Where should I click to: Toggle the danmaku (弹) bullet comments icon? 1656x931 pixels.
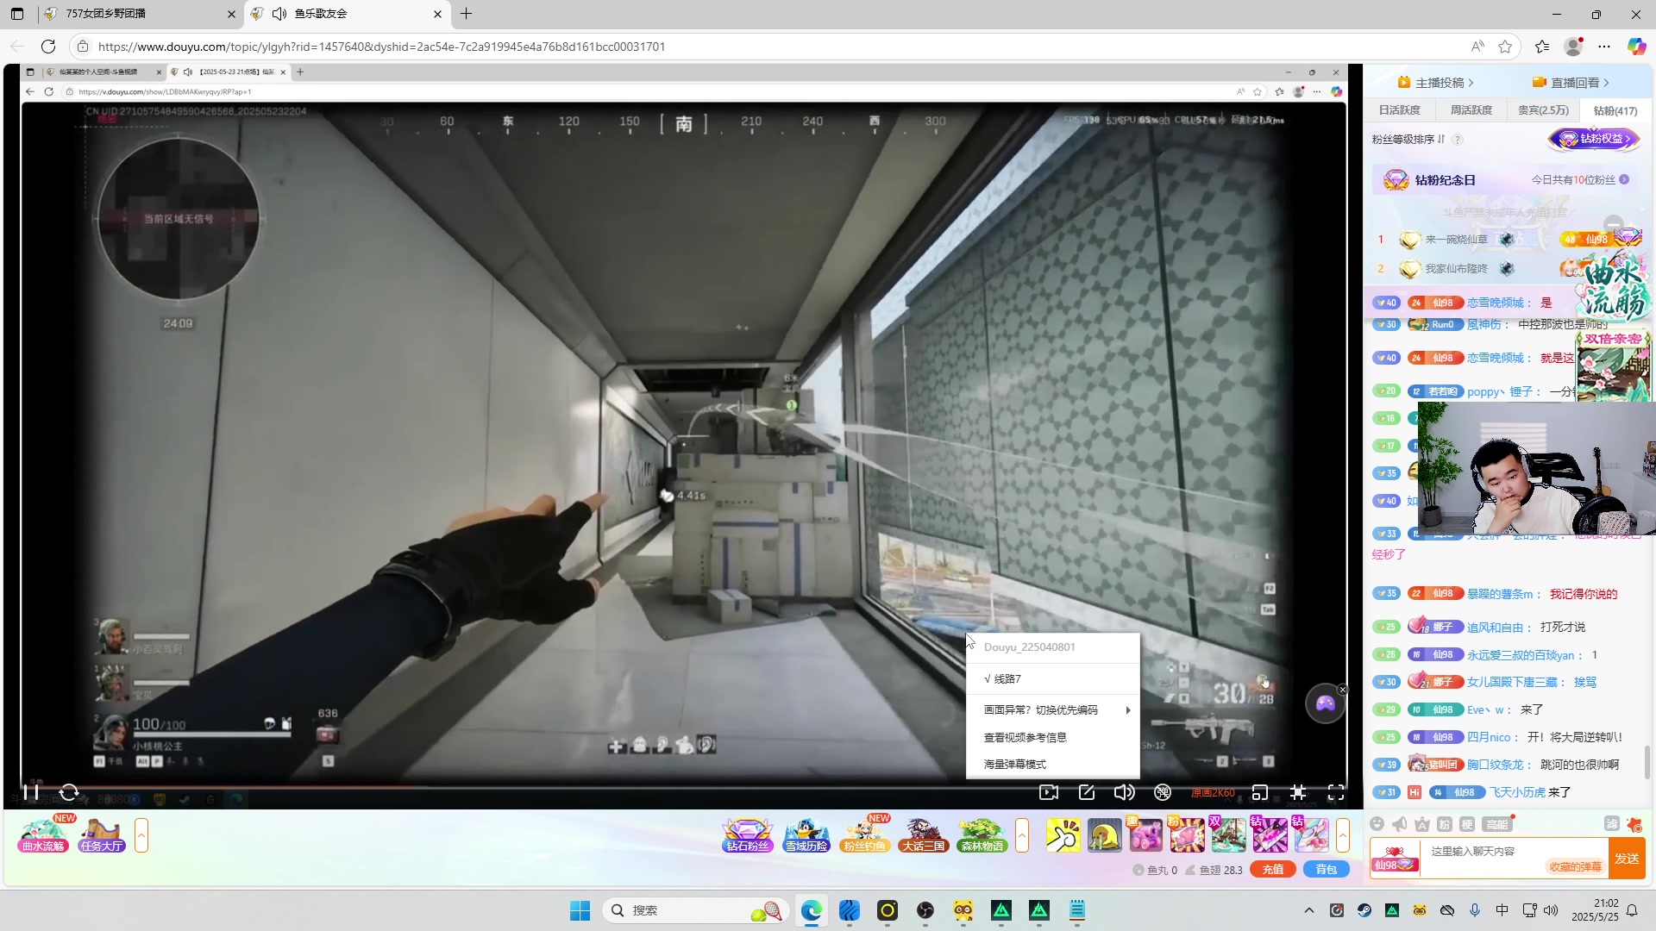pos(1163,792)
